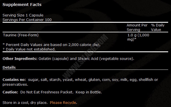This screenshot has height=107, width=171.
Task: Click the Taurine (Free-Form) row label
Action: (21, 35)
